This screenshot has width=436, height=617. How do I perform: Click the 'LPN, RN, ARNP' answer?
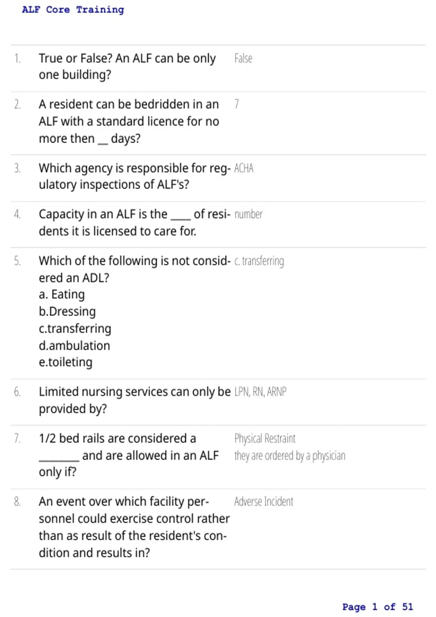tap(260, 392)
